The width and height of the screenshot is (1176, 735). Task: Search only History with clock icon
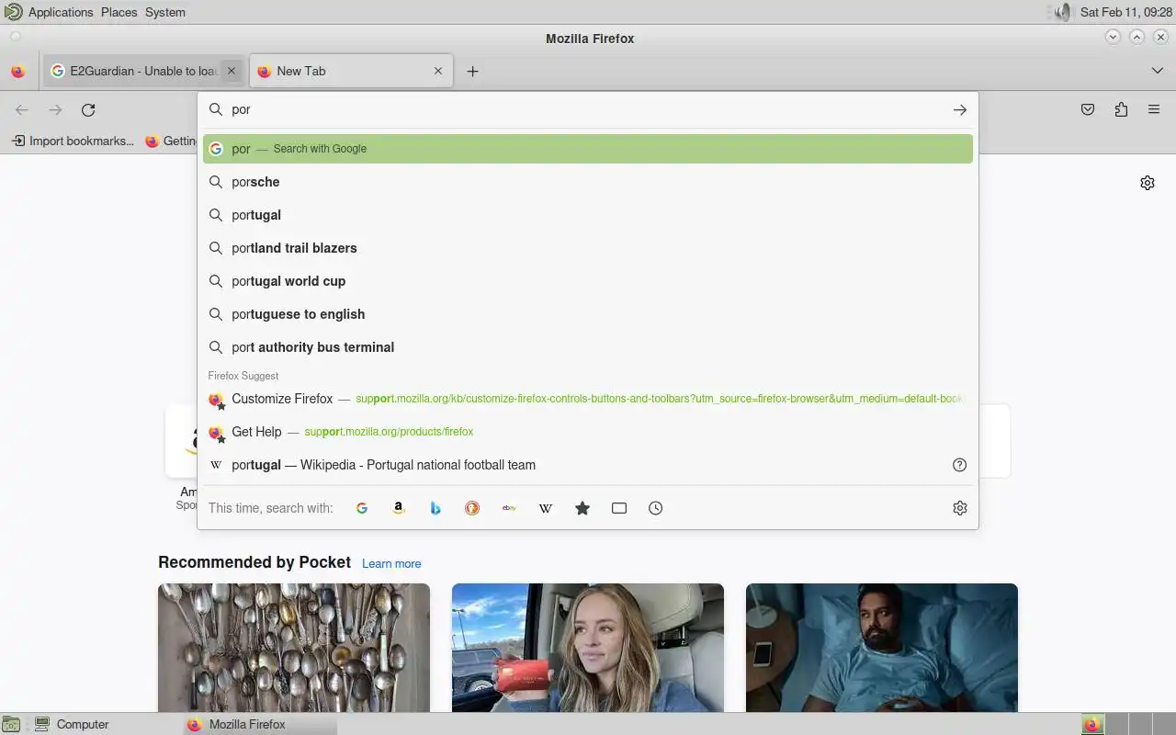(x=656, y=508)
